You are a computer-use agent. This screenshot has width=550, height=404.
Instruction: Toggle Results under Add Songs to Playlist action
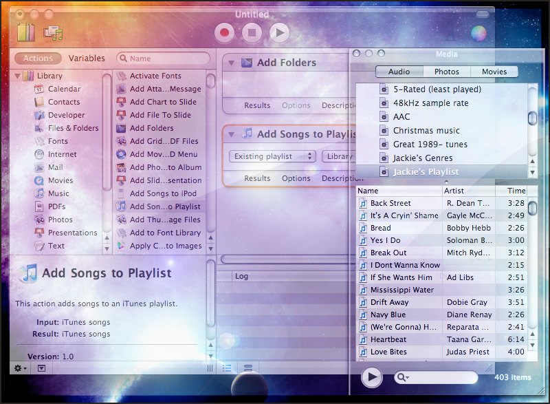click(x=257, y=178)
